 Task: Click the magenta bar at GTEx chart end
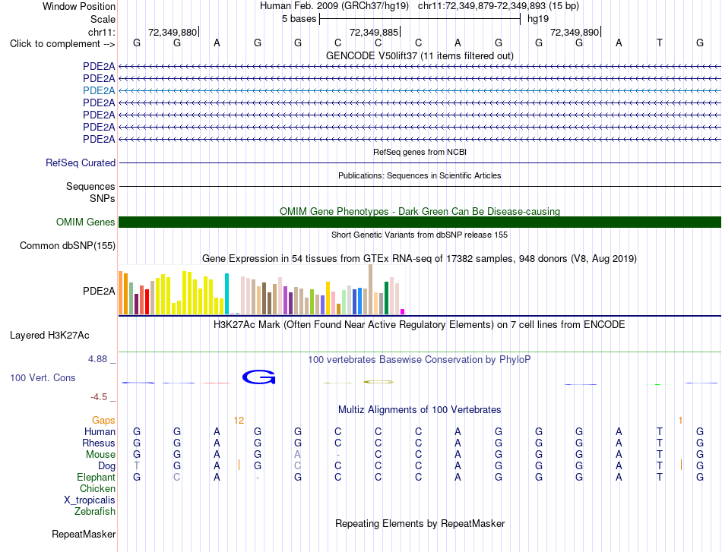[x=403, y=312]
